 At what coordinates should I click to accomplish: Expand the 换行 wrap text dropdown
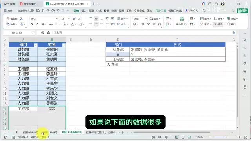coord(127,19)
